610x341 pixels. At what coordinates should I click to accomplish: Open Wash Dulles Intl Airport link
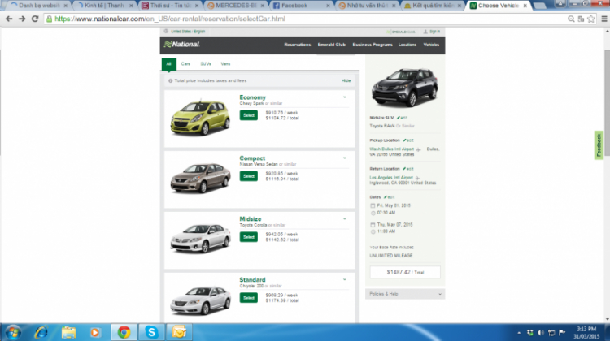pyautogui.click(x=392, y=149)
